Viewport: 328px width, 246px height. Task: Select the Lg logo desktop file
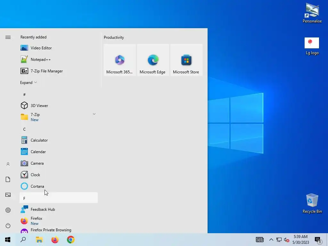(x=312, y=46)
